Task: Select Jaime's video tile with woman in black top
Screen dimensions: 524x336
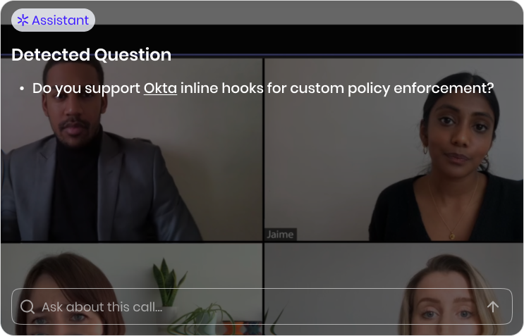Action: click(x=394, y=149)
